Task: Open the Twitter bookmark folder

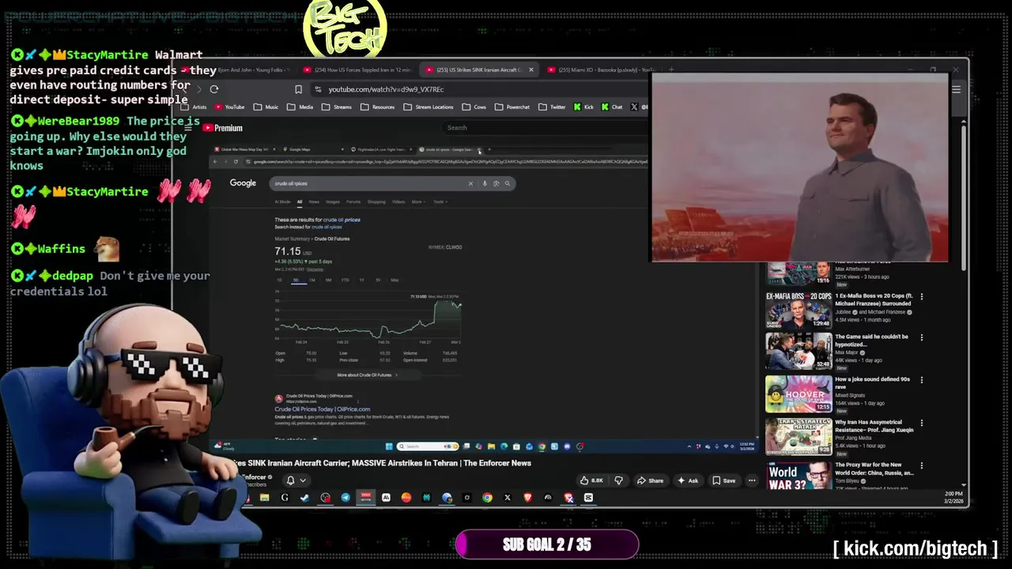Action: click(553, 107)
